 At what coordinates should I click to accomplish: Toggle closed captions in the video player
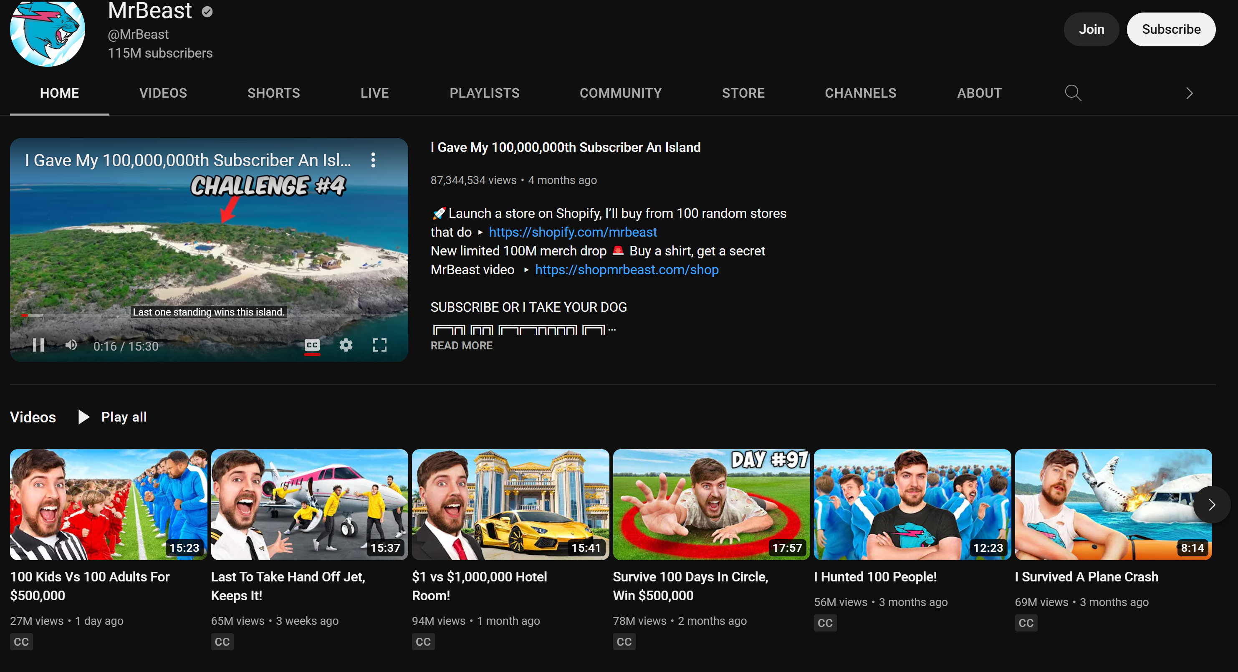[312, 345]
